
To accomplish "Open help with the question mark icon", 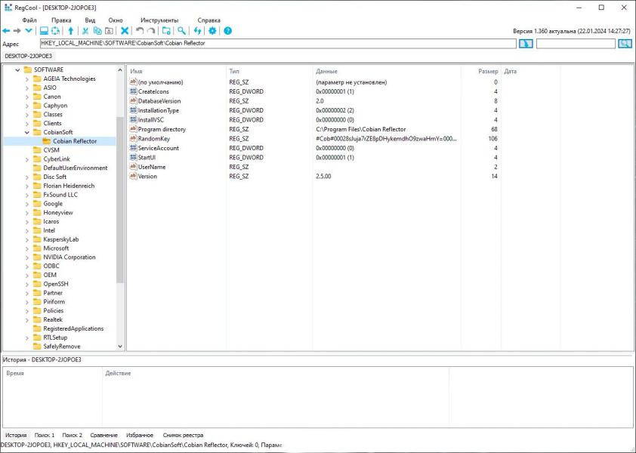I will tap(228, 31).
